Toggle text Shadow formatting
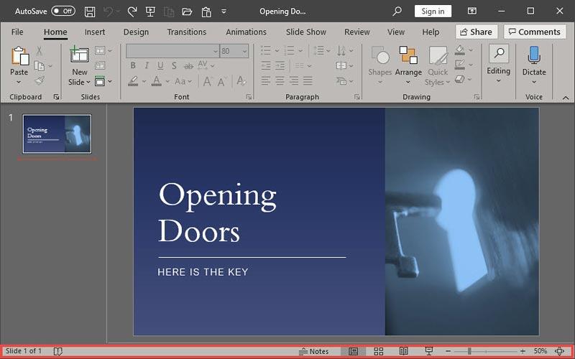575x359 pixels. point(174,66)
